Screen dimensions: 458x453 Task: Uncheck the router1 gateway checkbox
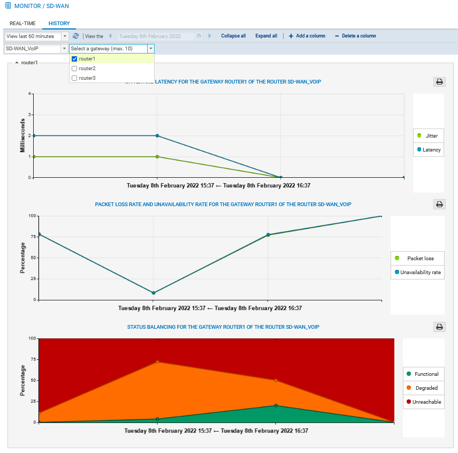point(74,59)
